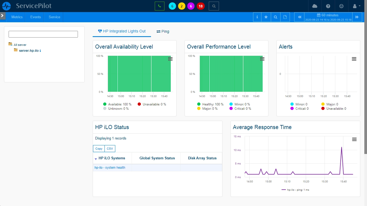Screen dimensions: 367x206
Task: Open the Events menu
Action: [35, 17]
